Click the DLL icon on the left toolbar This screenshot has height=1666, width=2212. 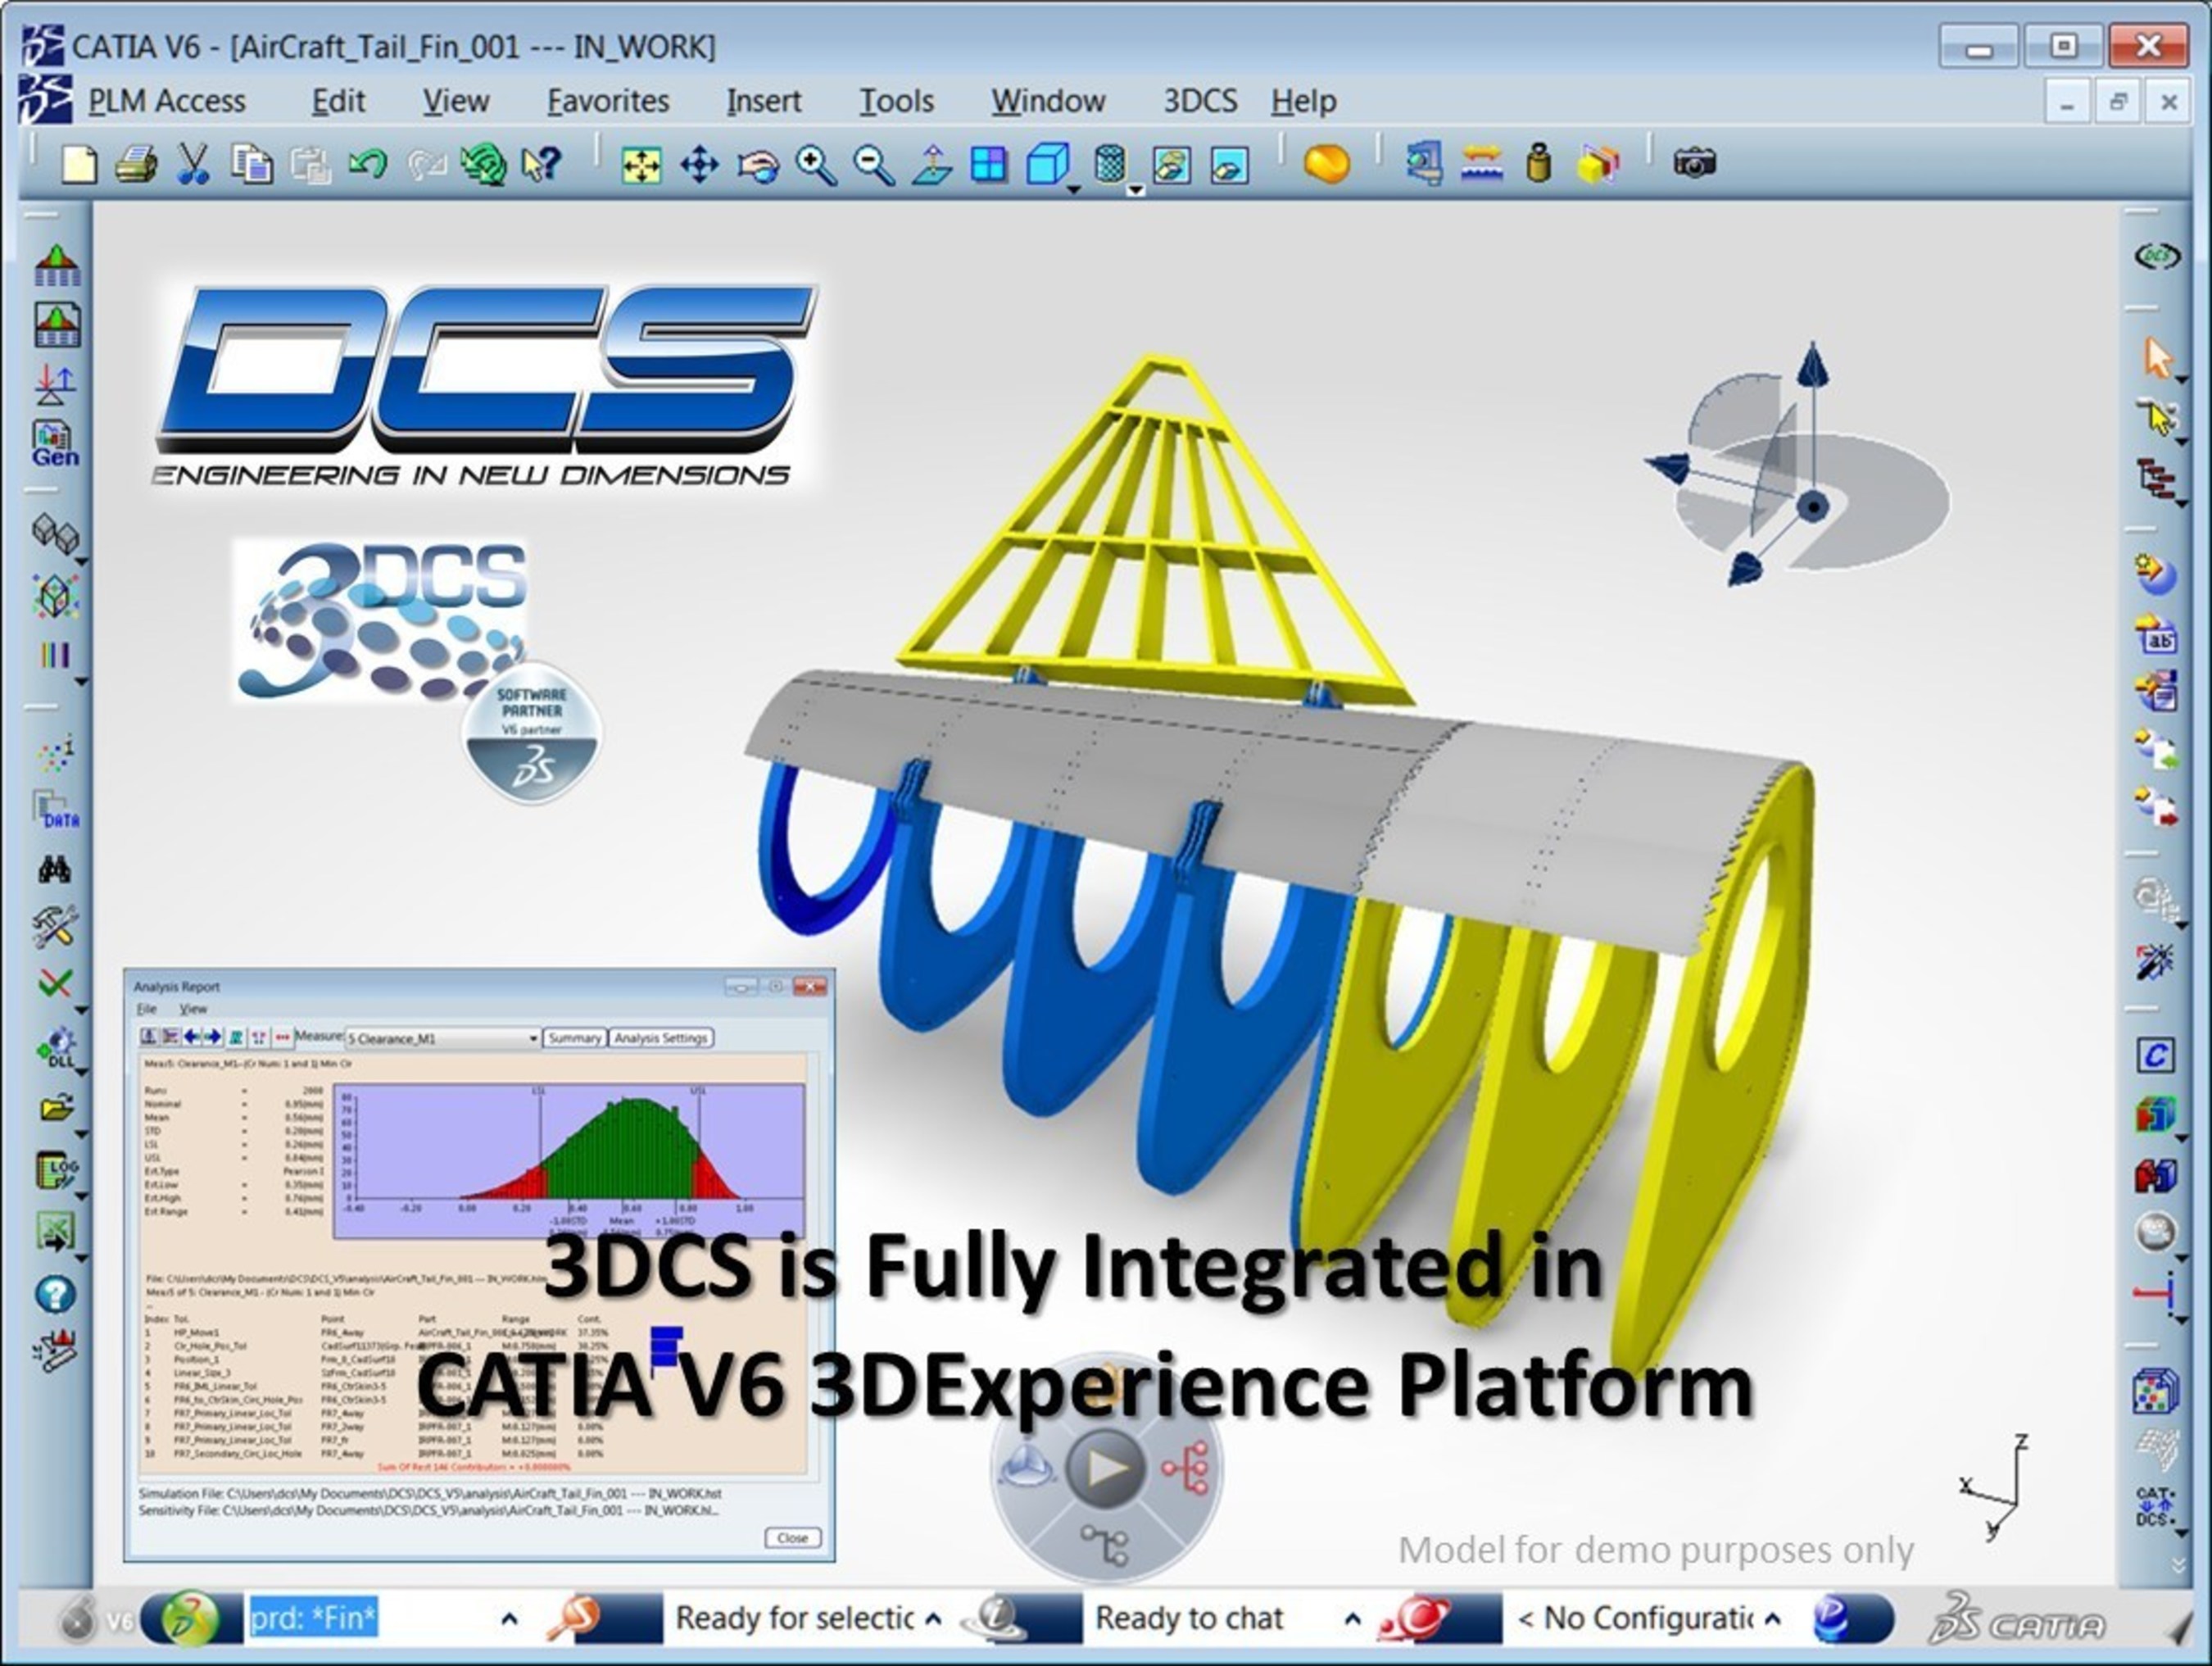coord(57,1048)
